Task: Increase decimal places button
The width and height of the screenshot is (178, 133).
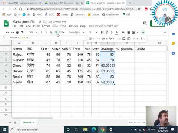Action: 56,33
